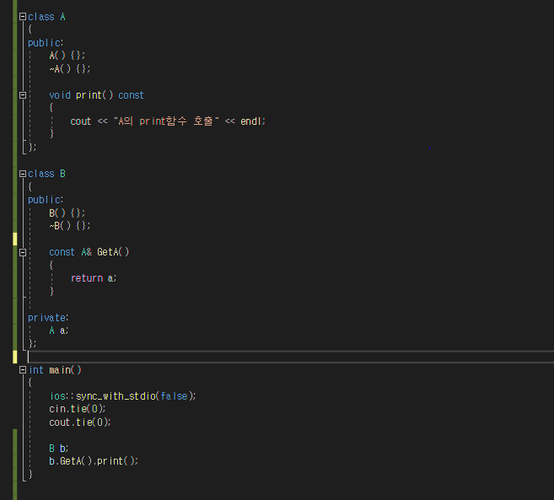
Task: Click the 'public:' keyword in class B
Action: (46, 200)
